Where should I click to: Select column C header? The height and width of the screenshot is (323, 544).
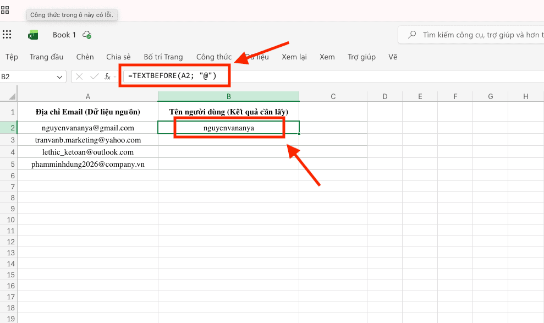(333, 96)
